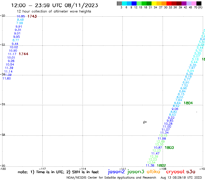Image resolution: width=205 pixels, height=180 pixels.
Task: Click the wave height value 7.99
Action: pos(20,23)
